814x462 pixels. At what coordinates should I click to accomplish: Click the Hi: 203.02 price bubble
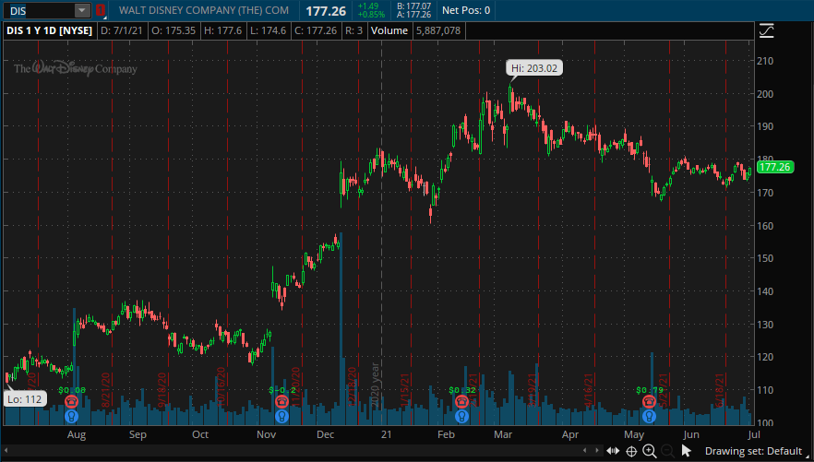[x=534, y=68]
